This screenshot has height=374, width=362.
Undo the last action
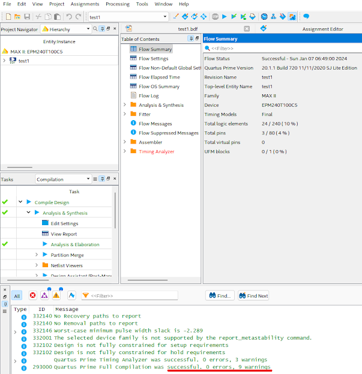click(69, 16)
